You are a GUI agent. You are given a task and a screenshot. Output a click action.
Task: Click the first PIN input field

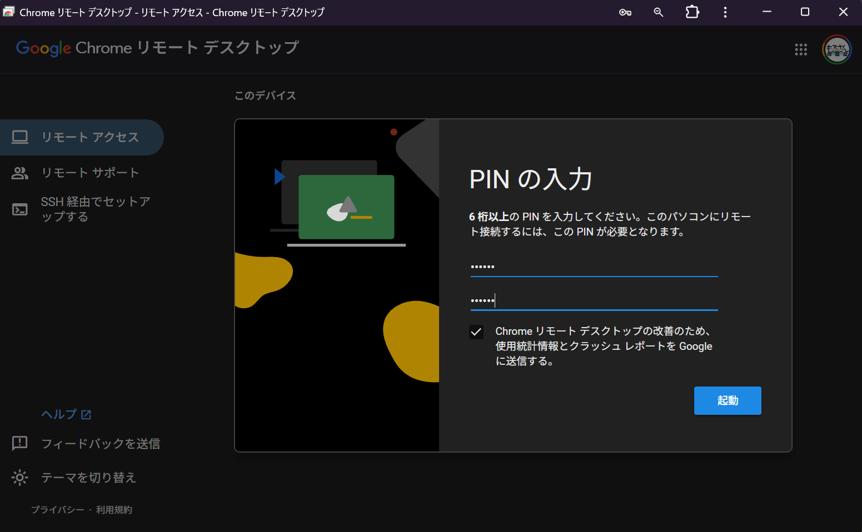(594, 267)
